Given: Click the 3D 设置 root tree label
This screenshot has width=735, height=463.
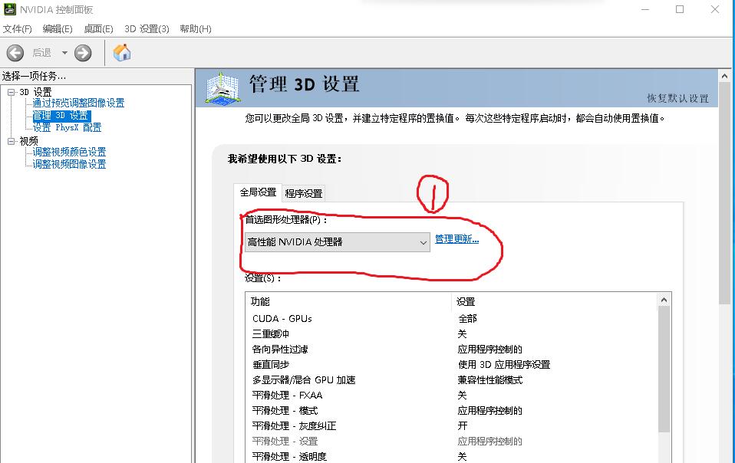Looking at the screenshot, I should [x=35, y=92].
